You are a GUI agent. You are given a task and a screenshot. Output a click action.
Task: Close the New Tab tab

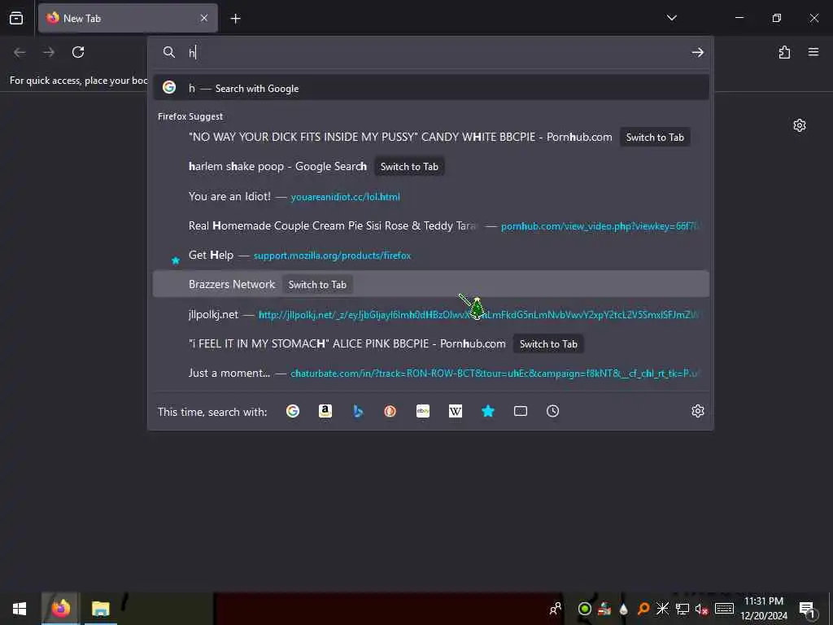pos(204,18)
